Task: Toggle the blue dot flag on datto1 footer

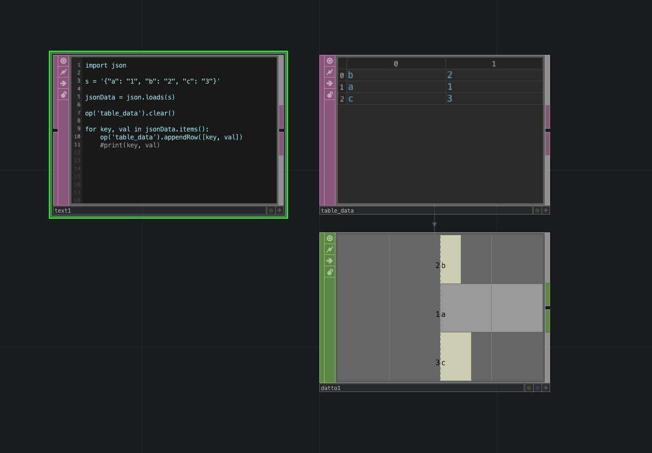Action: [x=537, y=388]
